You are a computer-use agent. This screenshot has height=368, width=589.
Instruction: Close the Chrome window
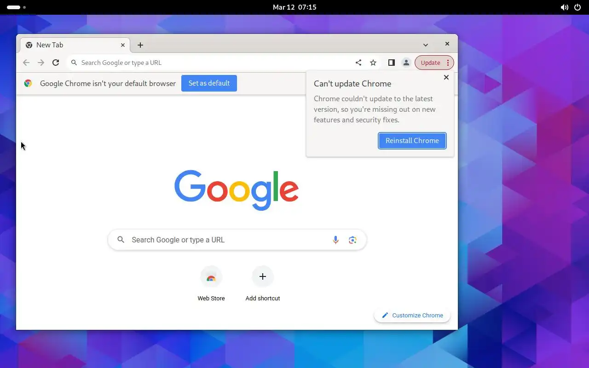point(447,44)
